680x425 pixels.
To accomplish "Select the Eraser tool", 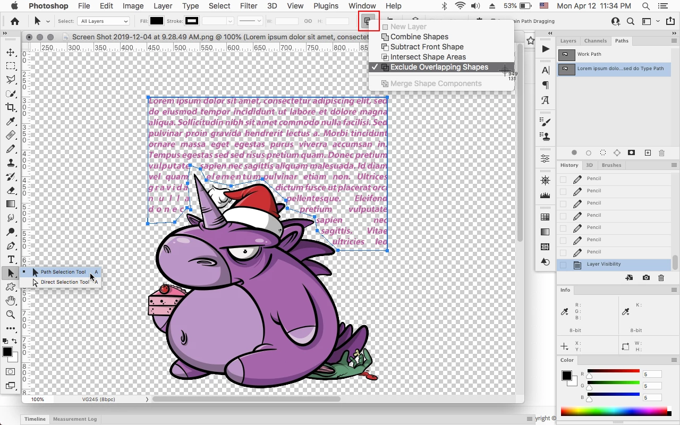I will click(x=11, y=190).
